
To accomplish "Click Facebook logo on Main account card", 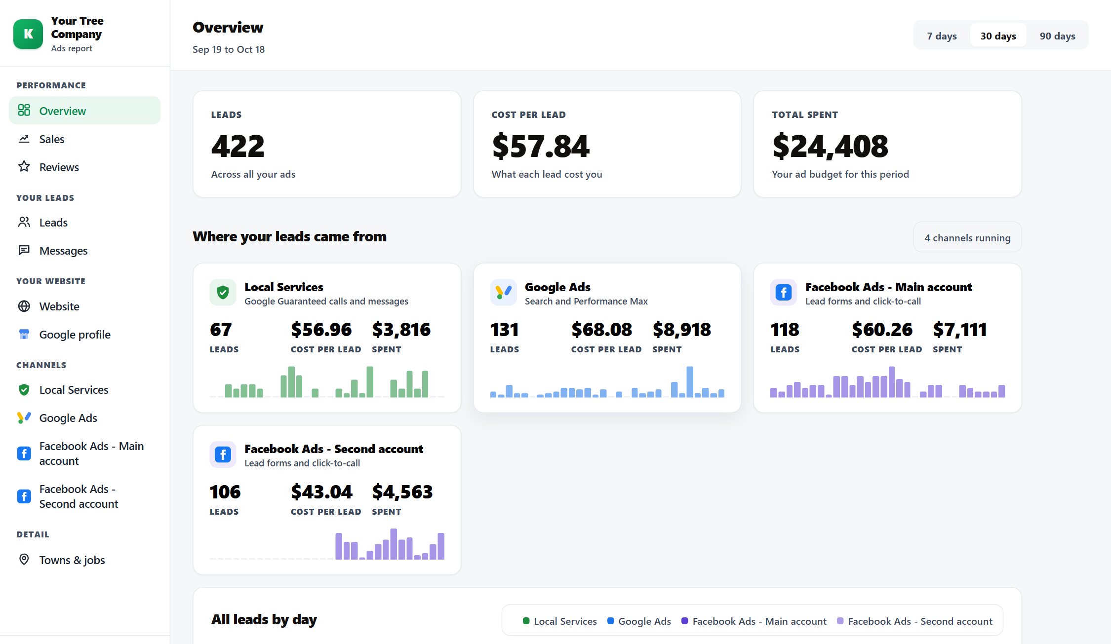I will coord(784,293).
